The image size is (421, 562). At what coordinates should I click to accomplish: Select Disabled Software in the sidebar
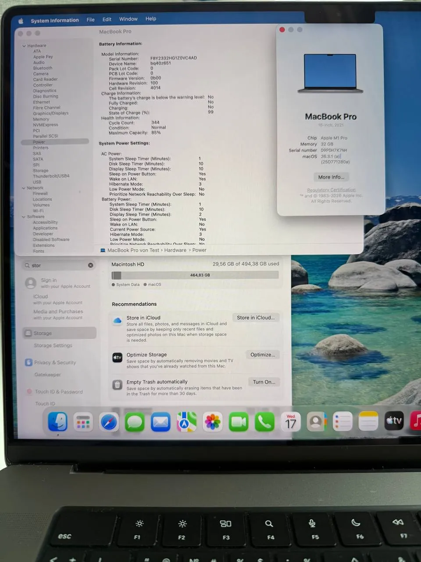point(51,239)
